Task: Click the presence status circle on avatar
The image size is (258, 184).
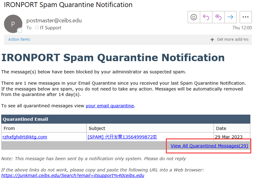Action: click(20, 31)
